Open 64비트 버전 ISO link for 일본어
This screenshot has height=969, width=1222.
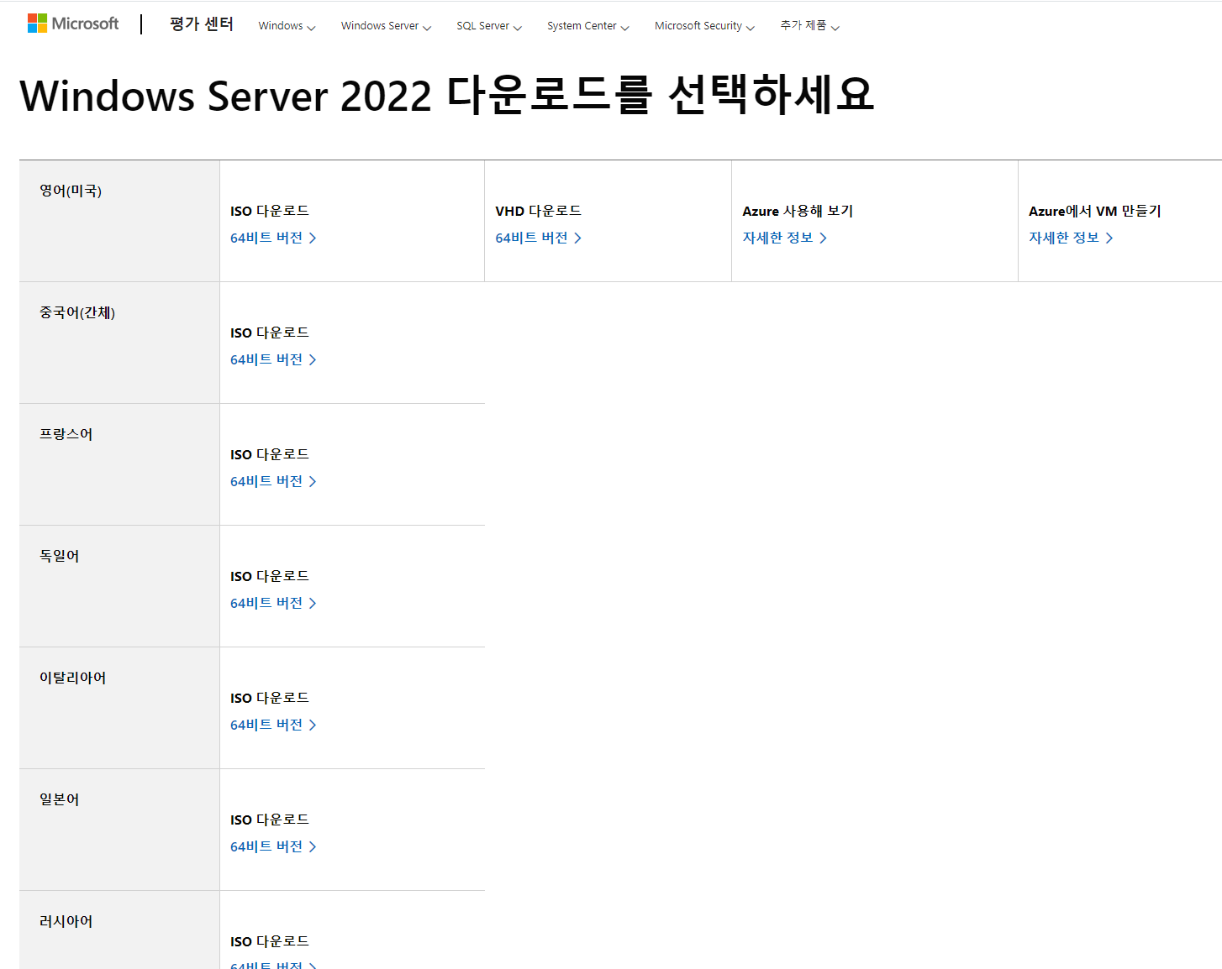[x=273, y=846]
